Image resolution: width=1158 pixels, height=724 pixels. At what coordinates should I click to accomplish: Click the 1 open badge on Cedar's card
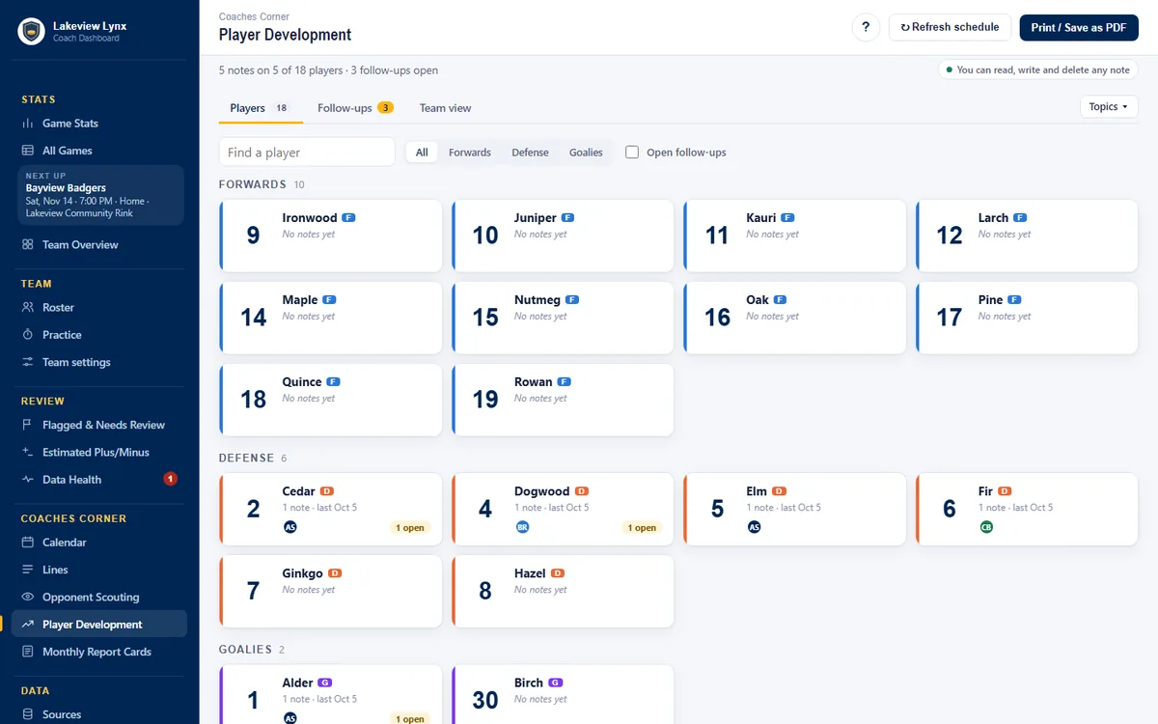[409, 528]
